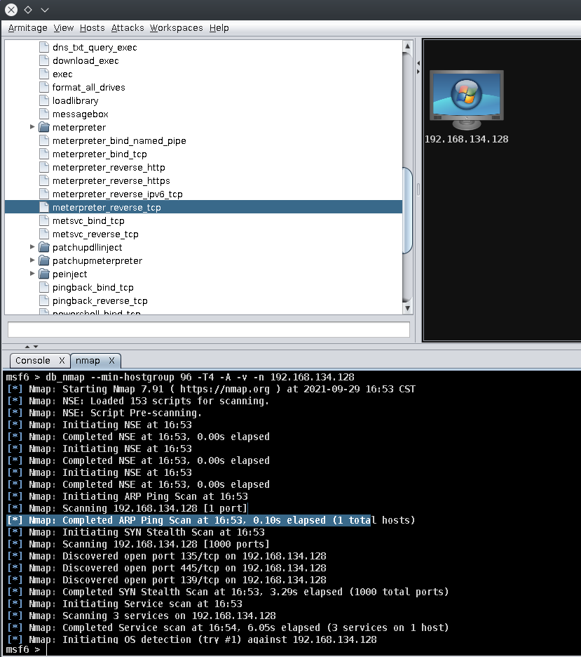Expand the meterpreter folder node
Viewport: 581px width, 657px height.
pos(32,126)
